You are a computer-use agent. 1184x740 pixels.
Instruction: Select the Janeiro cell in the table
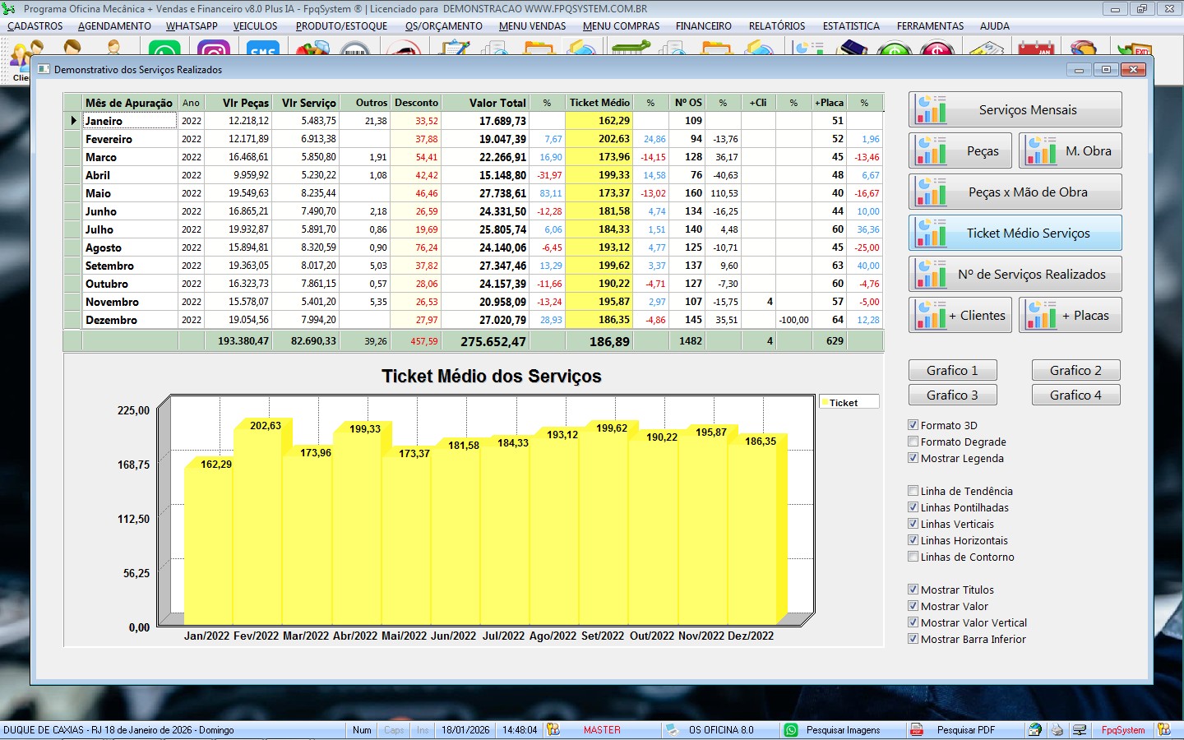click(x=129, y=121)
